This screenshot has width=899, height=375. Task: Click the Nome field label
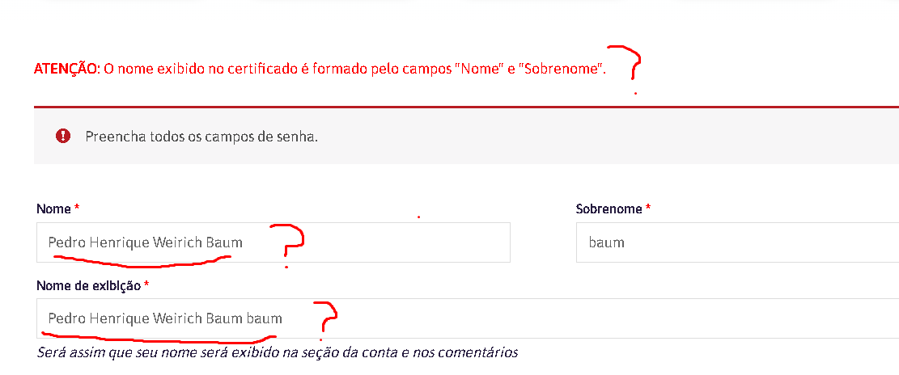54,209
